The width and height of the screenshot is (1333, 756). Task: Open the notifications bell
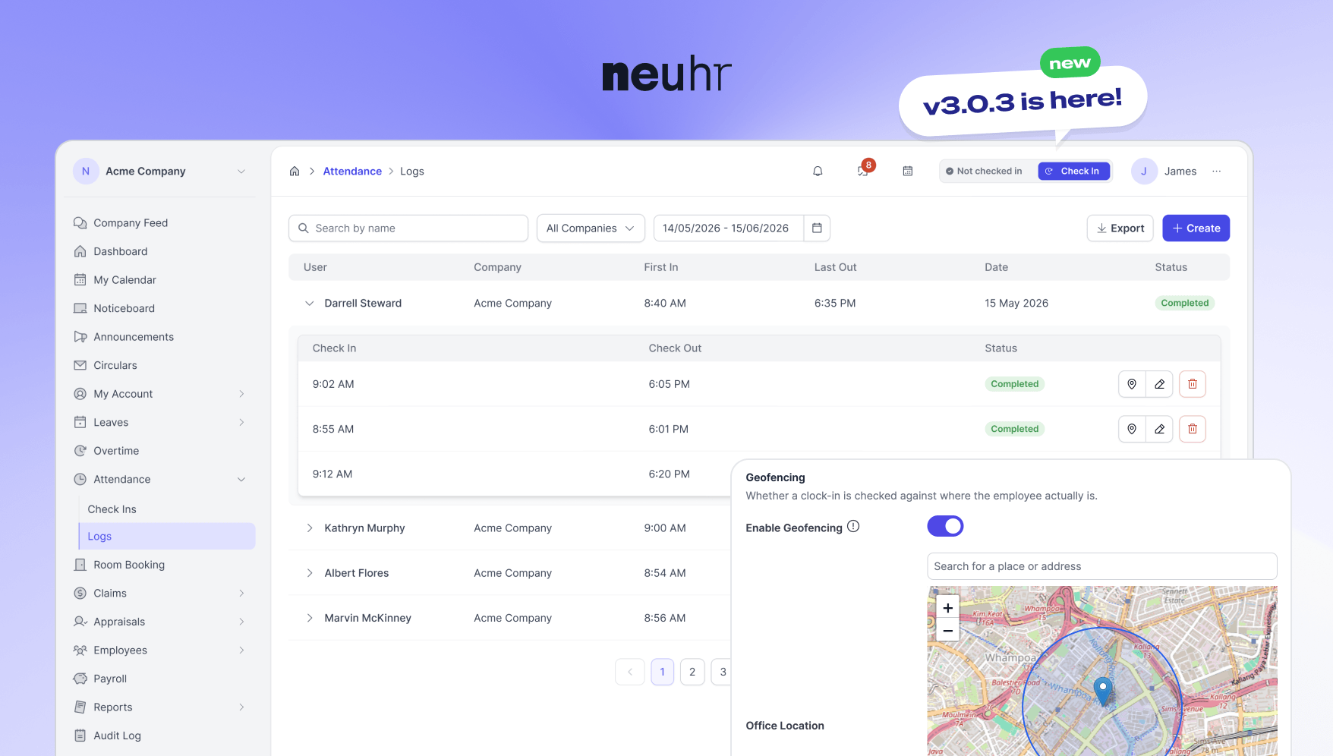tap(818, 172)
